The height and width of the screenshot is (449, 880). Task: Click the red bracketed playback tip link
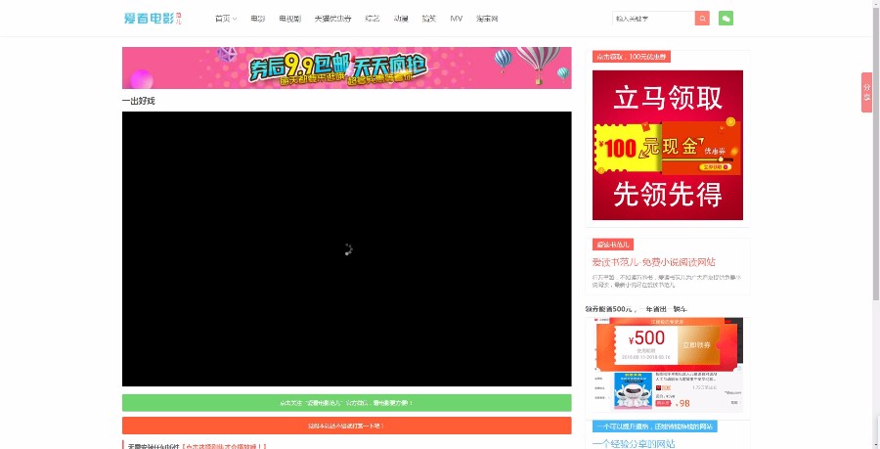(225, 446)
